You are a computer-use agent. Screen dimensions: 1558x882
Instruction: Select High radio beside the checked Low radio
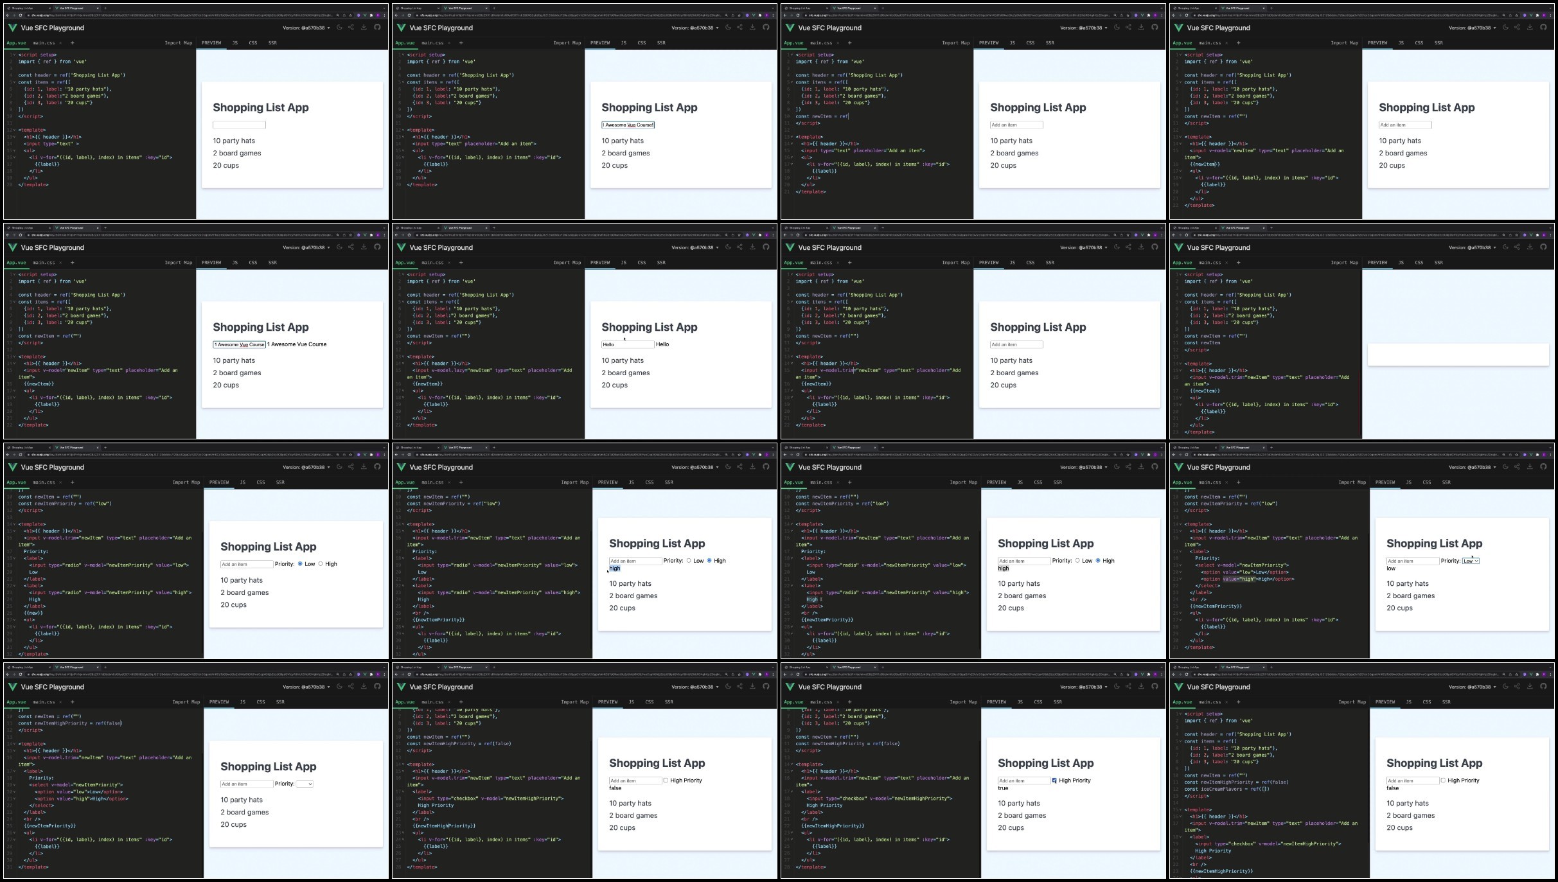coord(321,564)
